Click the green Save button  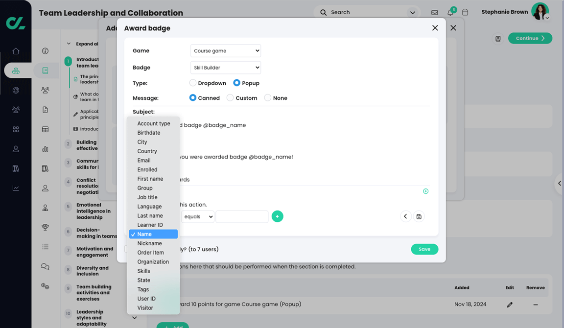coord(424,249)
